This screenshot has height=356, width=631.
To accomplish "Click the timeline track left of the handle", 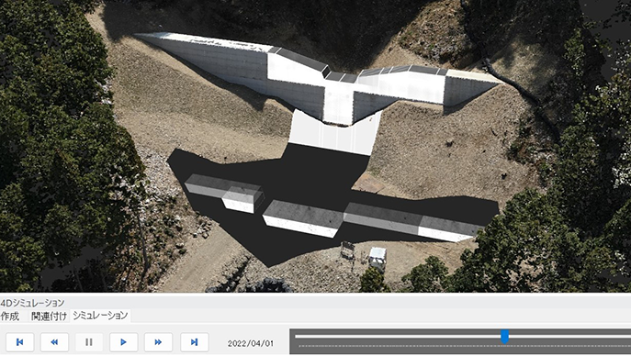I will (x=398, y=337).
